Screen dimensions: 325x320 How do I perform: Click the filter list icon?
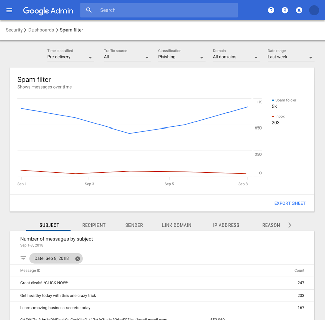click(x=23, y=258)
